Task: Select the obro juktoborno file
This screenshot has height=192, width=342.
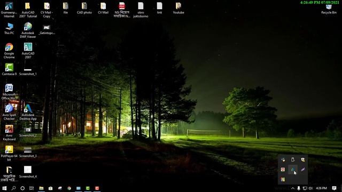Action: pos(141,10)
